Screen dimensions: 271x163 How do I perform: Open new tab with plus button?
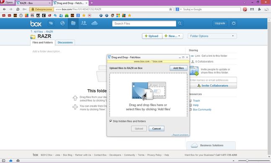91,3
